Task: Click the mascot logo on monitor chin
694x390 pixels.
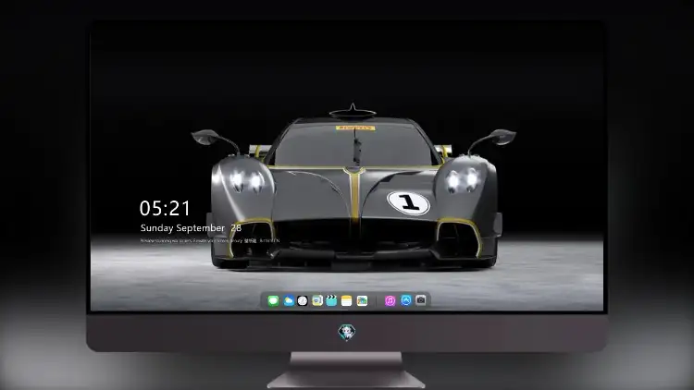Action: [347, 332]
